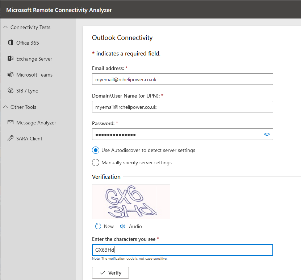Click the Connectivity Tests heading text

pos(30,27)
